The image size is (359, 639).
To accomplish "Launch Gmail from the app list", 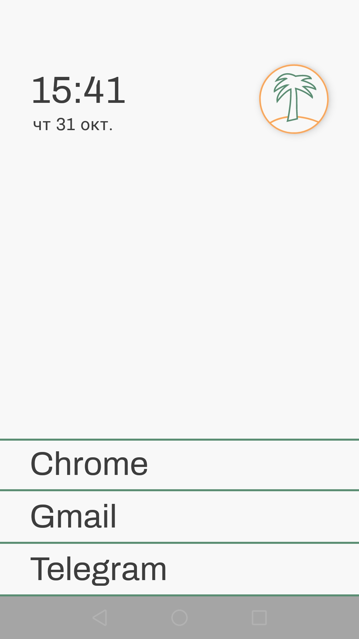I will [73, 517].
